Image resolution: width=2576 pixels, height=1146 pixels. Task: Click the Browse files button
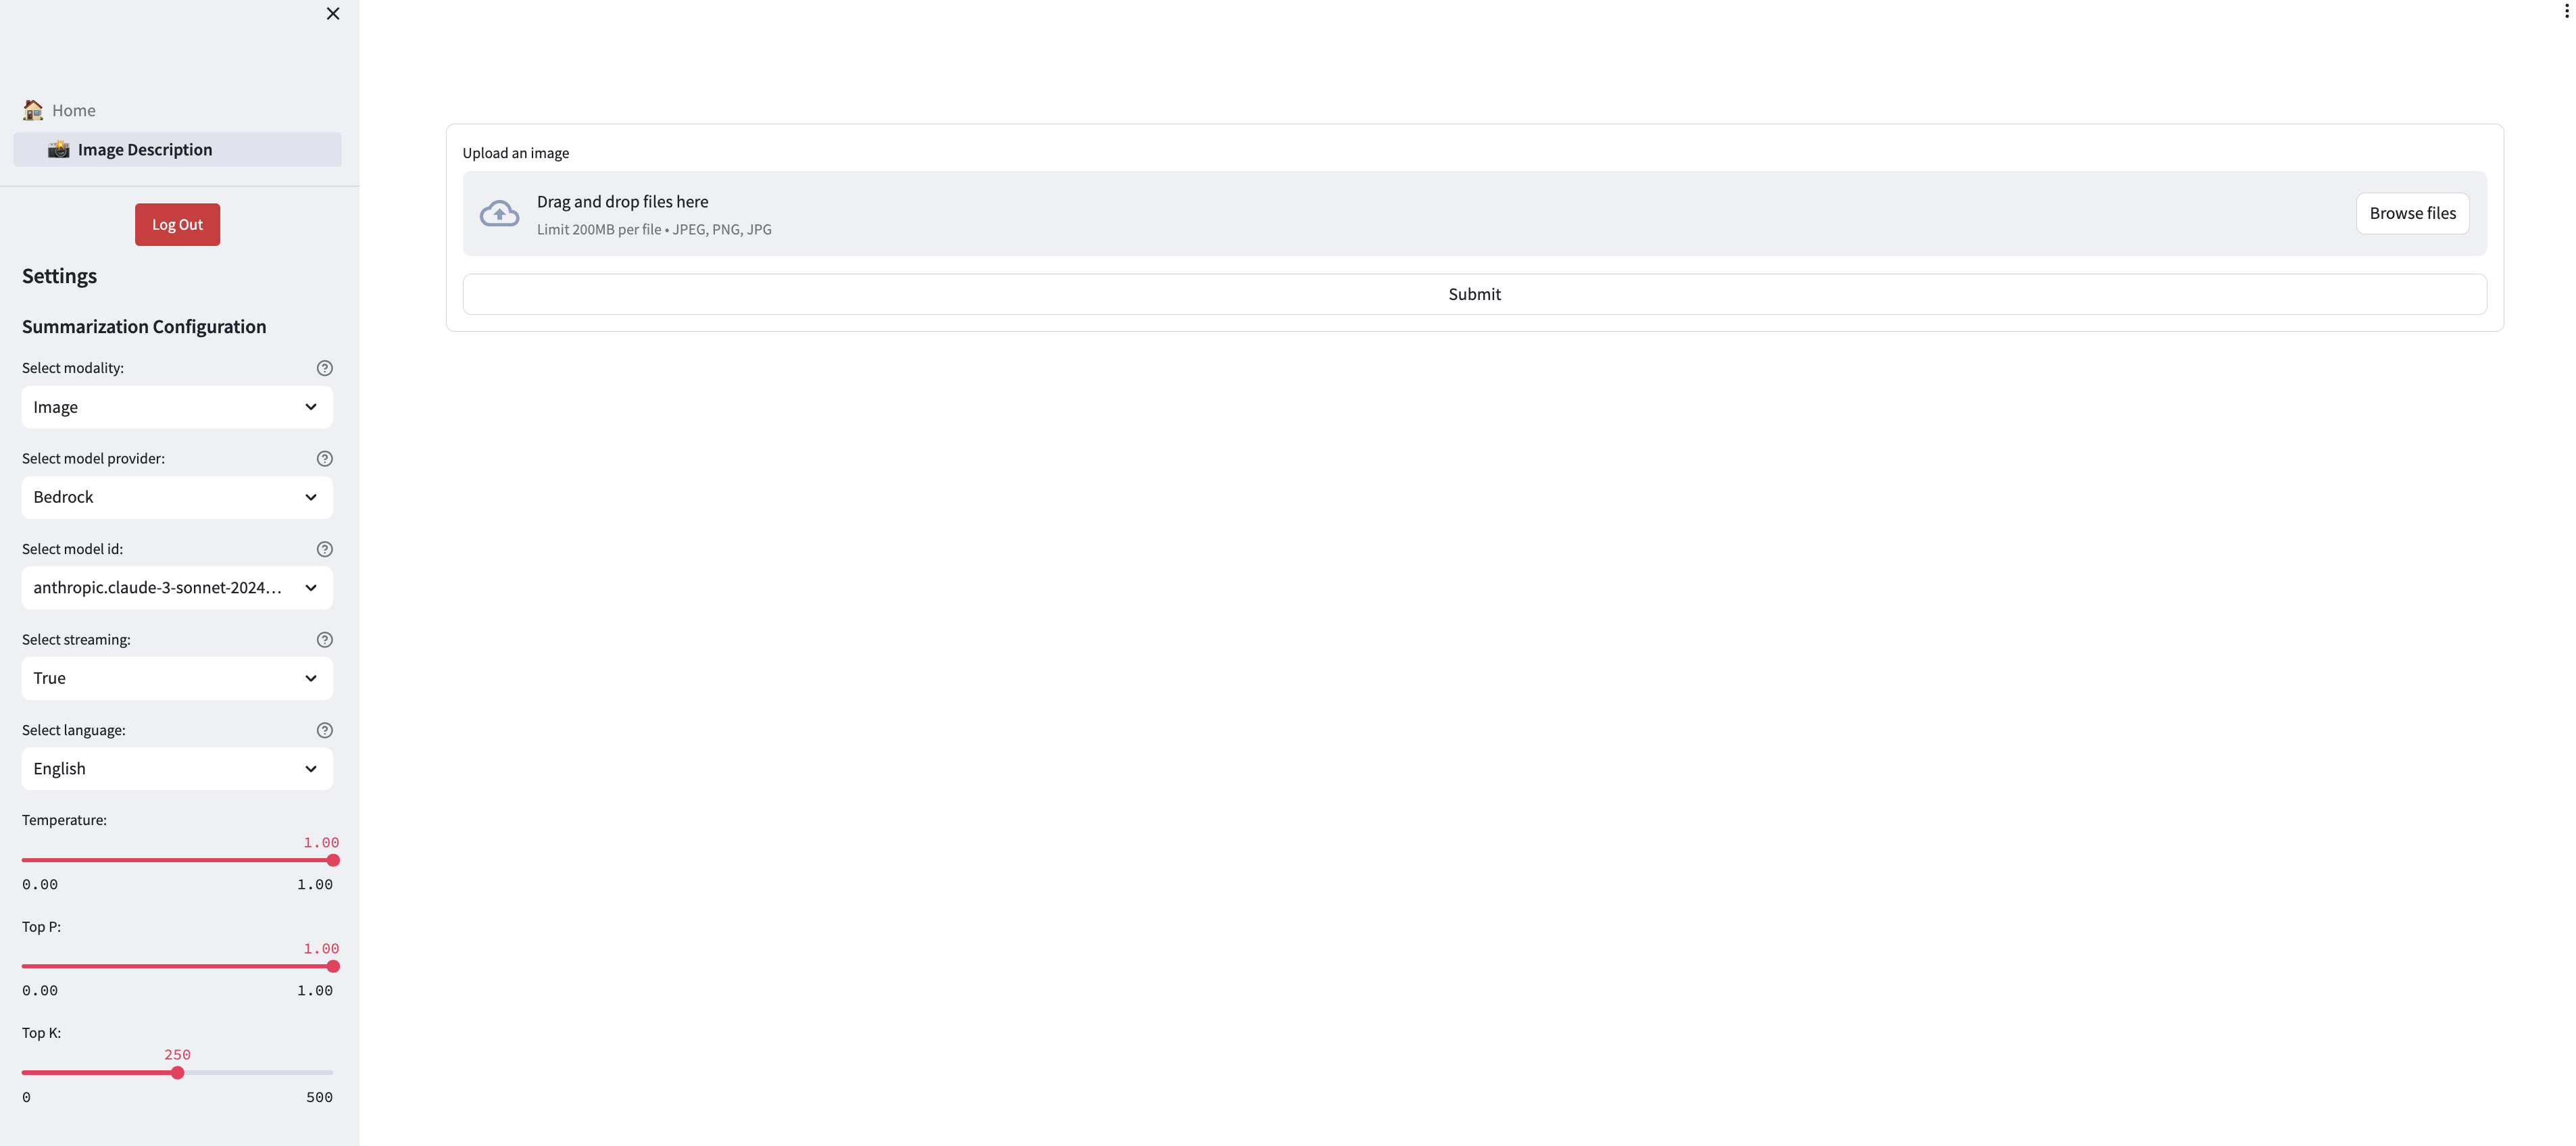pos(2411,213)
